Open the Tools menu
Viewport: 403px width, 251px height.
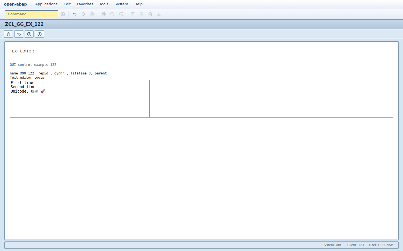(x=104, y=4)
